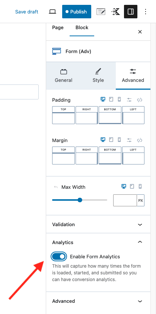Open the page edit notes icon
Screen dimensions: 156x314
tap(101, 12)
